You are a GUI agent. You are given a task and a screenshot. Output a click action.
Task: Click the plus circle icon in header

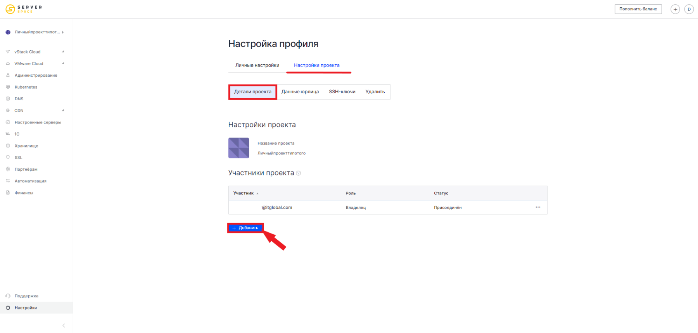(x=675, y=9)
